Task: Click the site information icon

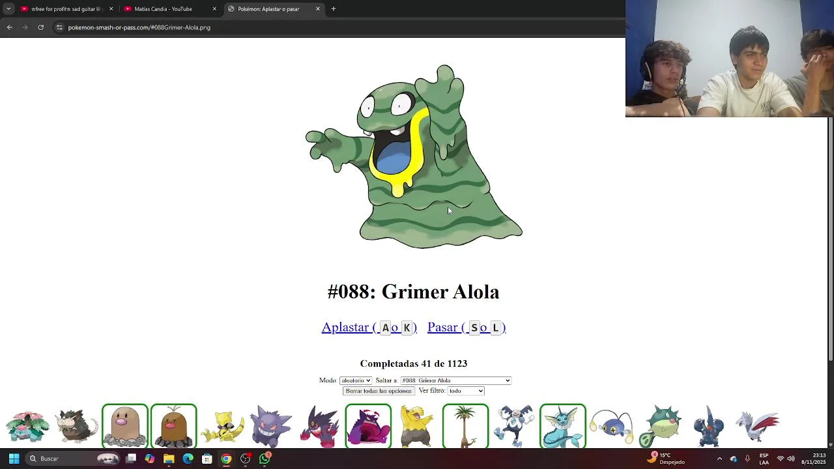Action: pyautogui.click(x=59, y=27)
